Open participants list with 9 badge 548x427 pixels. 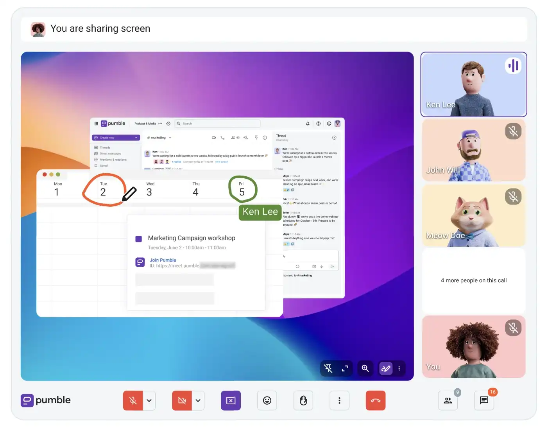(x=448, y=400)
